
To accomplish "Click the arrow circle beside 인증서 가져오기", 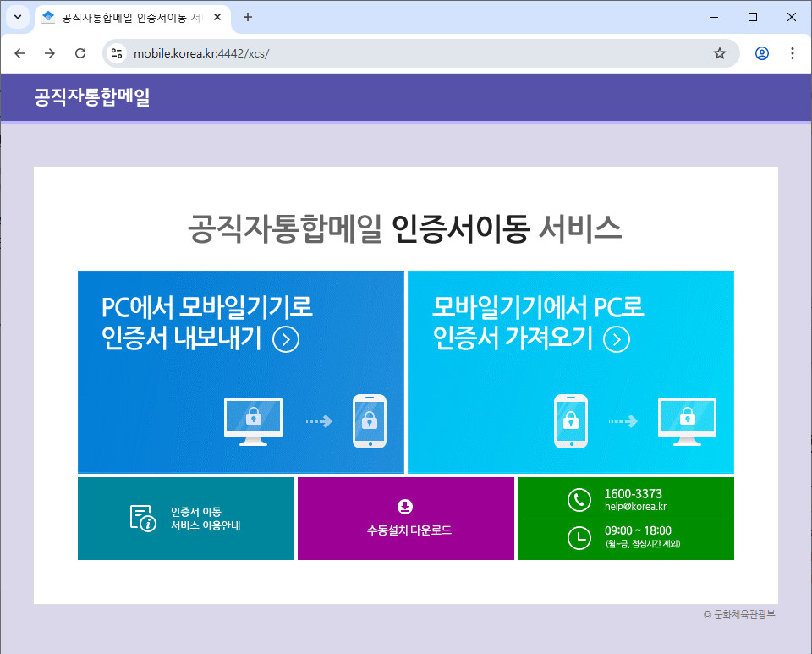I will point(617,339).
